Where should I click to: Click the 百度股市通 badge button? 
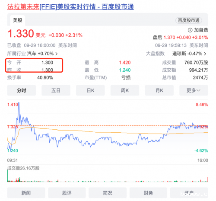(x=189, y=20)
